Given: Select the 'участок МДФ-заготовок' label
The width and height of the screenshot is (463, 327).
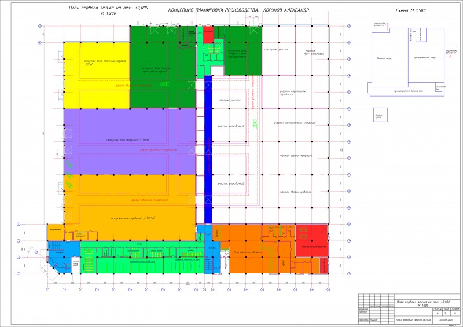Looking at the screenshot, I should coord(314,53).
